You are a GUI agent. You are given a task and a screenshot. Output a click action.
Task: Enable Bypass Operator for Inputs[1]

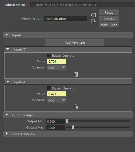[49, 88]
